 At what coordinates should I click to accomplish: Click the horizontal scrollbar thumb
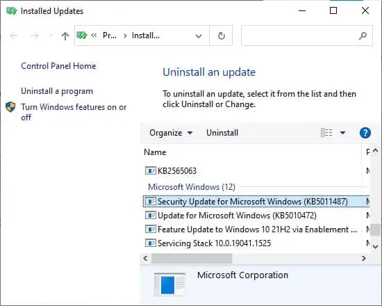[192, 258]
